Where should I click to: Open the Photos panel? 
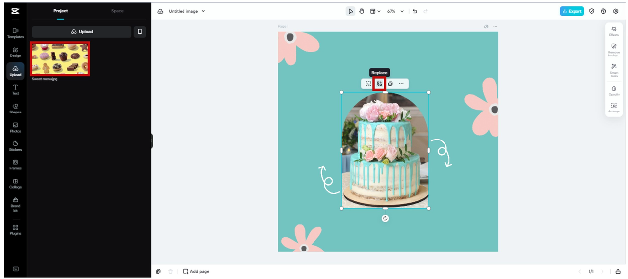point(15,128)
